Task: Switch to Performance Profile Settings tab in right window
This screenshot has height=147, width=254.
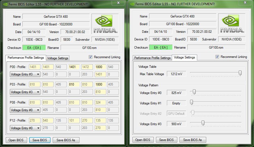Action: (152, 58)
